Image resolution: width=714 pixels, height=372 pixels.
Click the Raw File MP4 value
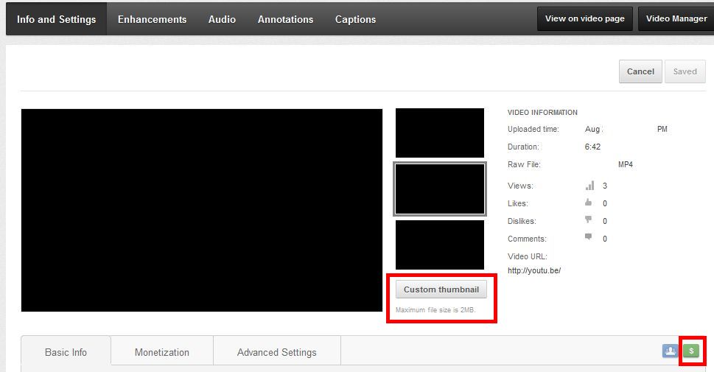coord(625,164)
